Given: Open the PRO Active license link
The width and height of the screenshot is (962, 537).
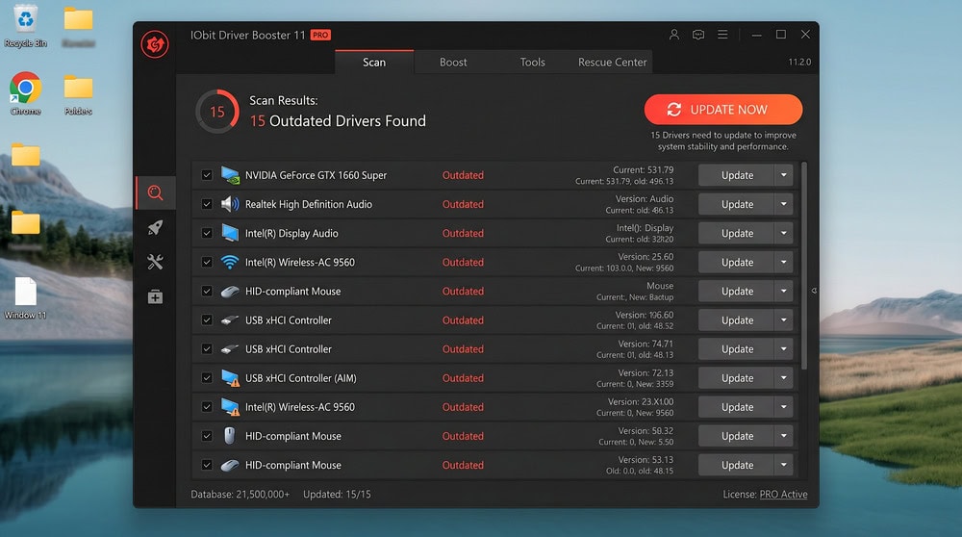Looking at the screenshot, I should click(783, 494).
